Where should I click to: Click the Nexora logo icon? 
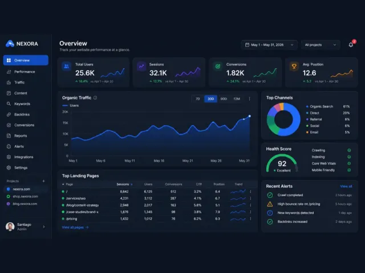click(x=10, y=44)
